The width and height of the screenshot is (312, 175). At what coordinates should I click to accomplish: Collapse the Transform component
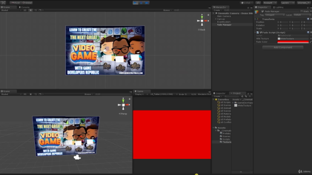pyautogui.click(x=255, y=19)
